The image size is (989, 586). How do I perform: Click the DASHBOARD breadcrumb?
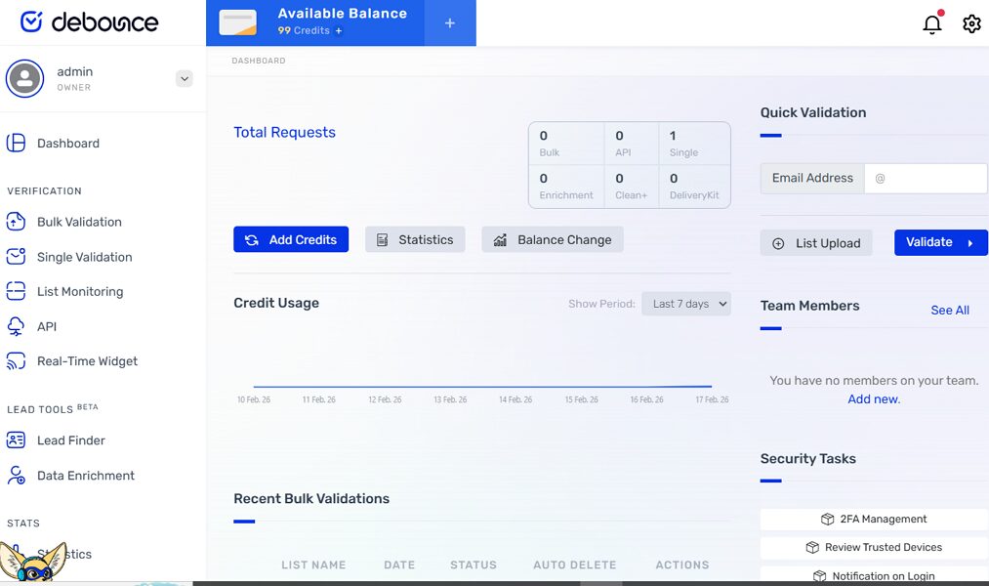pyautogui.click(x=258, y=60)
